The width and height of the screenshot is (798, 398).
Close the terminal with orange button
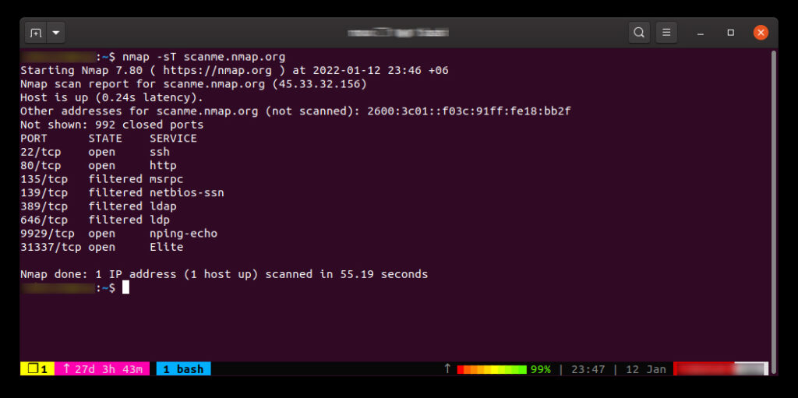(x=761, y=33)
